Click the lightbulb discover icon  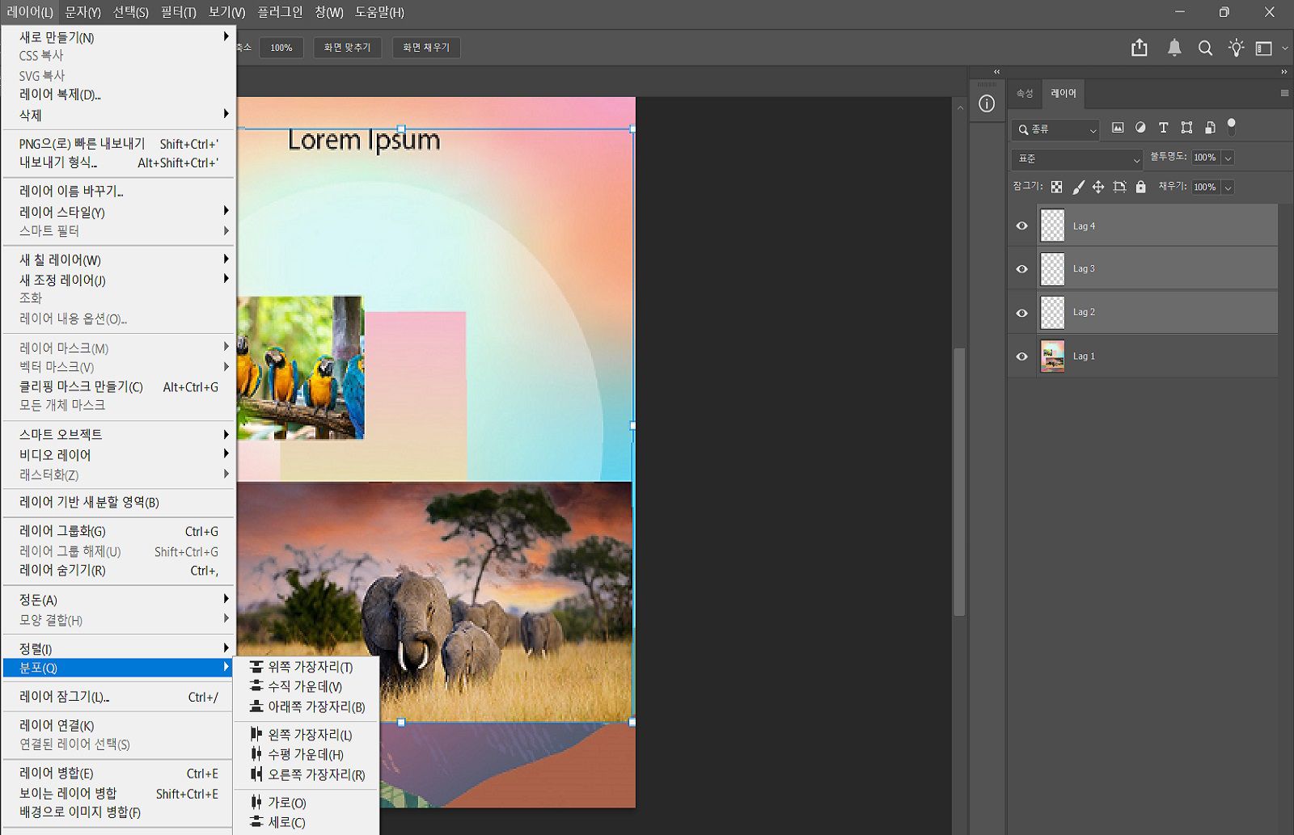pos(1236,48)
